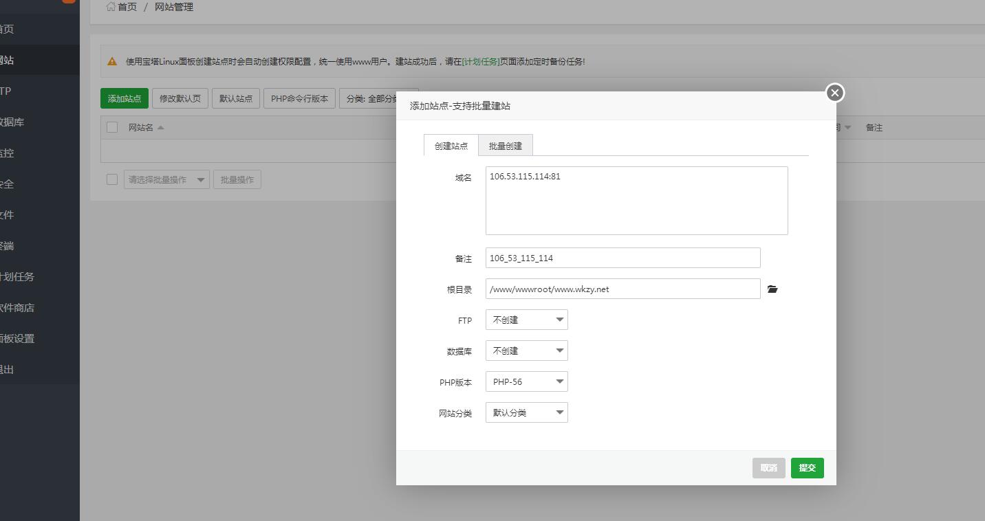The image size is (985, 521).
Task: Click the green 提交 submit button
Action: point(807,468)
